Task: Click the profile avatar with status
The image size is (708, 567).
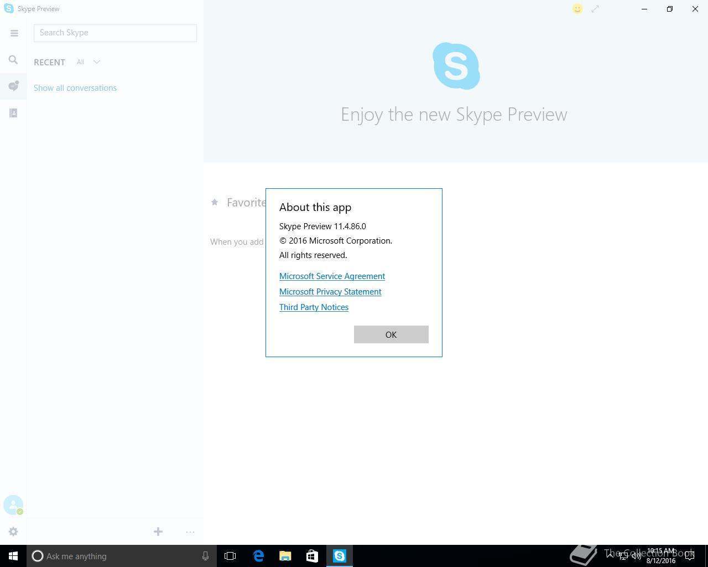Action: click(x=13, y=505)
